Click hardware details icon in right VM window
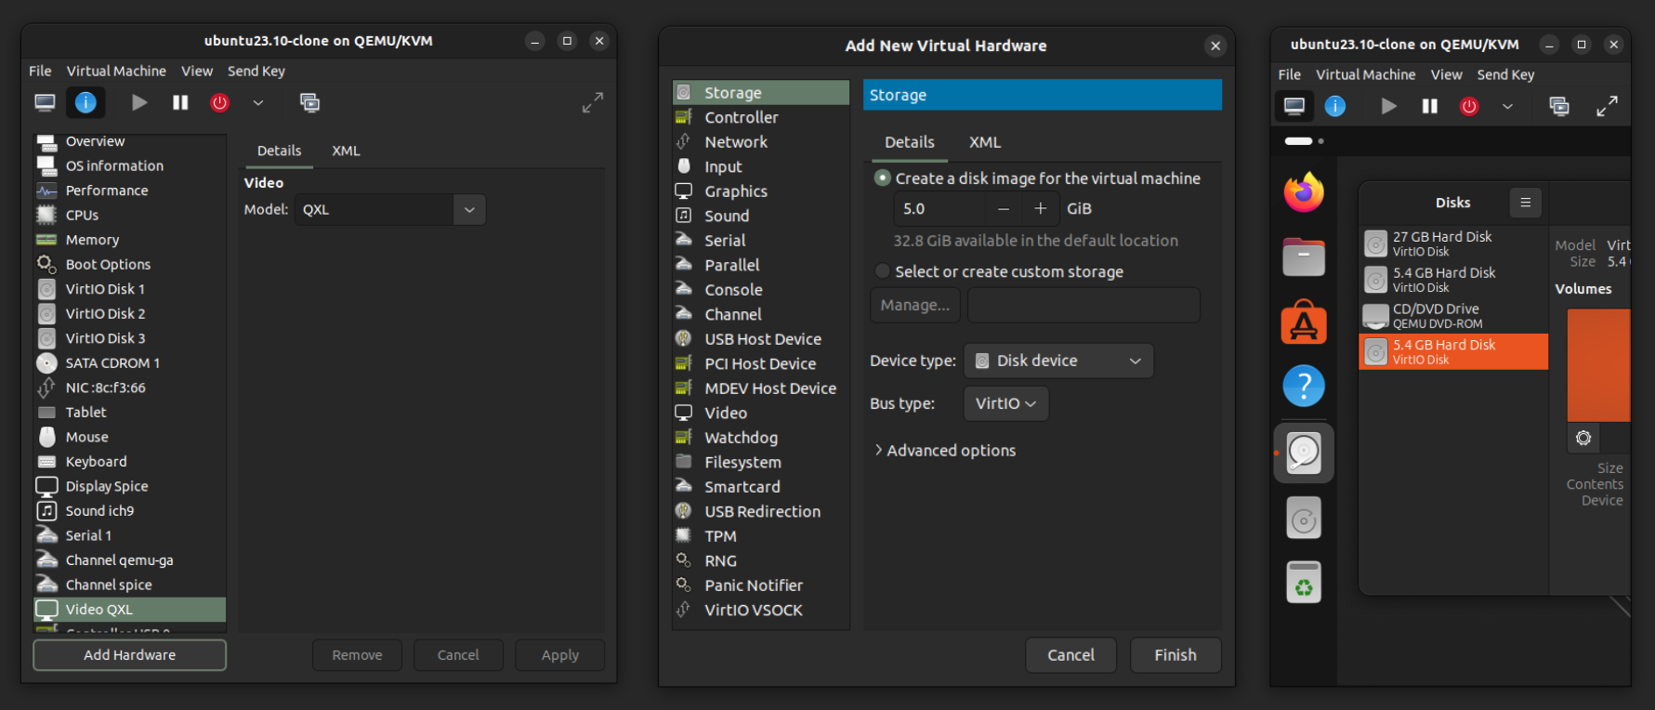 click(1334, 106)
